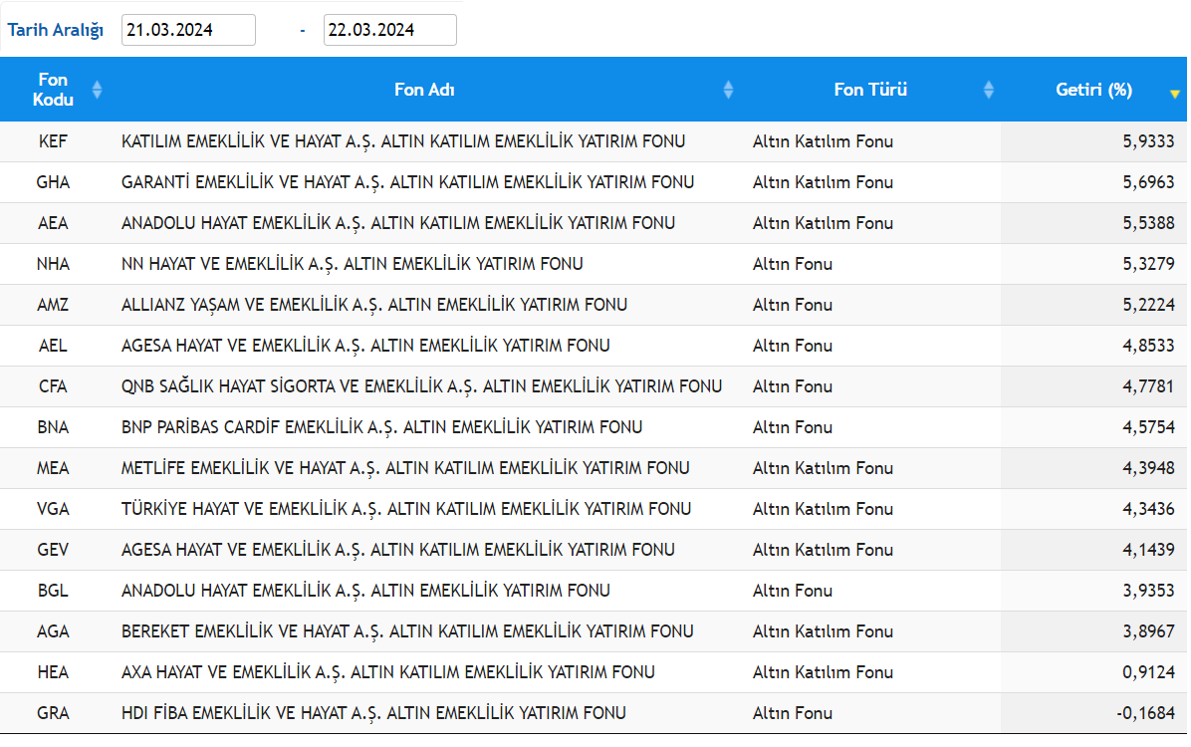Viewport: 1191px width, 747px height.
Task: Select fund code KEF
Action: [x=53, y=141]
